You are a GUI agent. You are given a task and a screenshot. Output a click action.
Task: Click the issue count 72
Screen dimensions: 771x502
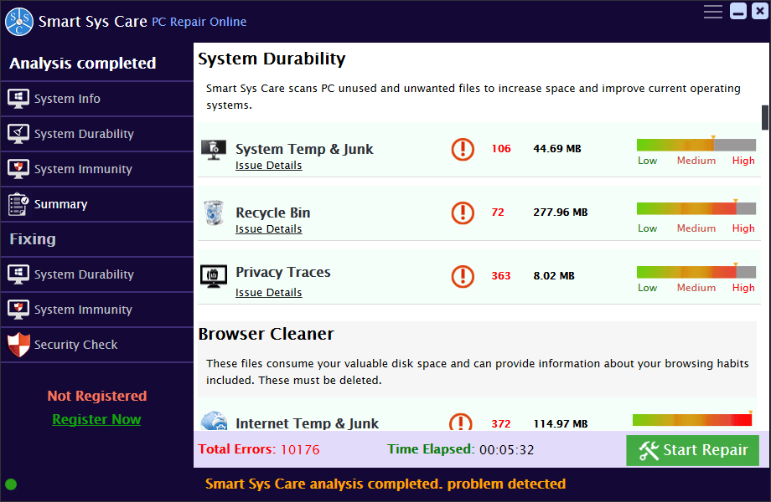tap(498, 212)
